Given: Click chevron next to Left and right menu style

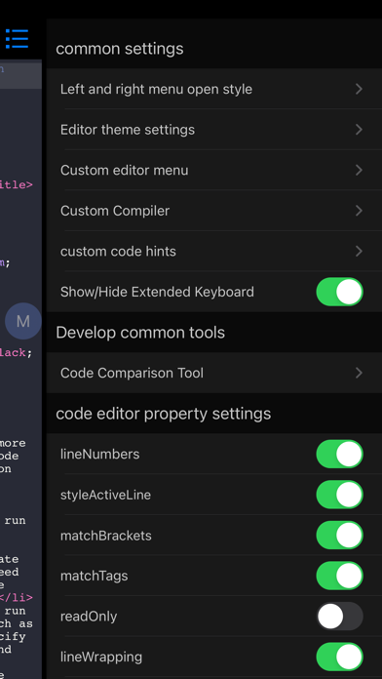Looking at the screenshot, I should (x=359, y=89).
